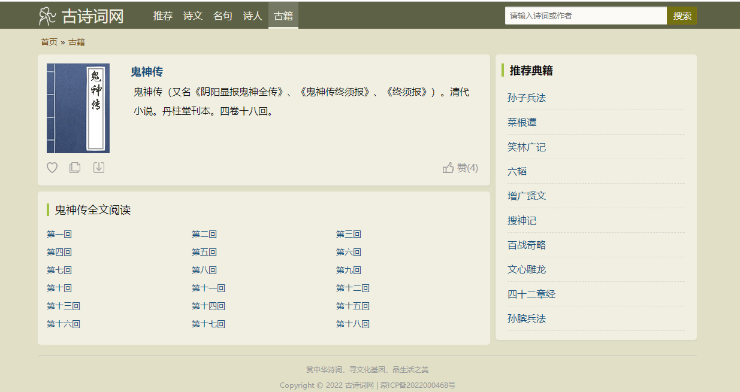Screen dimensions: 740x392
Task: Read chapter 第十二回
Action: coord(353,288)
